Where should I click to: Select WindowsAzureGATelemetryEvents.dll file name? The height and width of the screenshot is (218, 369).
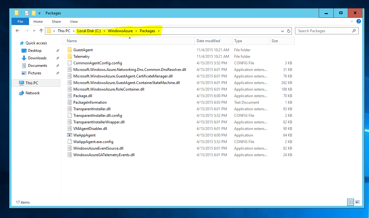click(x=104, y=155)
